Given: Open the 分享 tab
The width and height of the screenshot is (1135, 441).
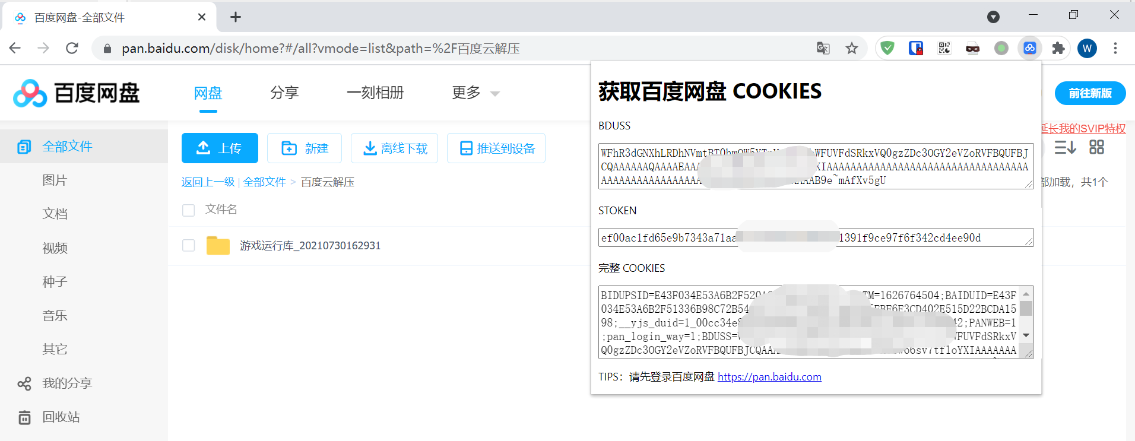Looking at the screenshot, I should pos(284,93).
